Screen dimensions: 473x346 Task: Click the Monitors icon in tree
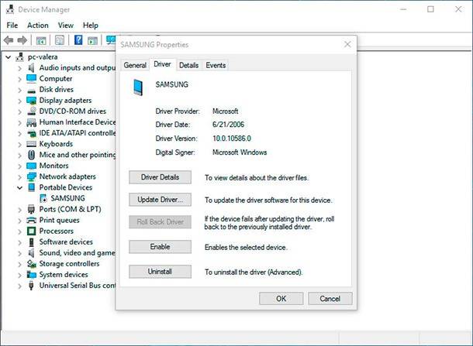pyautogui.click(x=31, y=166)
